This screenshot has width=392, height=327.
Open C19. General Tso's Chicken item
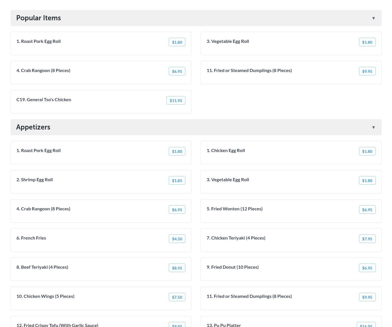pos(44,100)
